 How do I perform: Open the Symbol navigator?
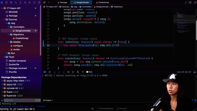11,2
